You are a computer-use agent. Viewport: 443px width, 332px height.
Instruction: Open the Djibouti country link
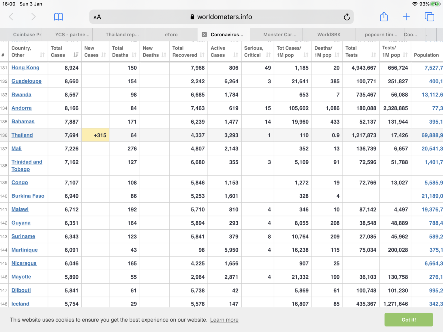(21, 290)
